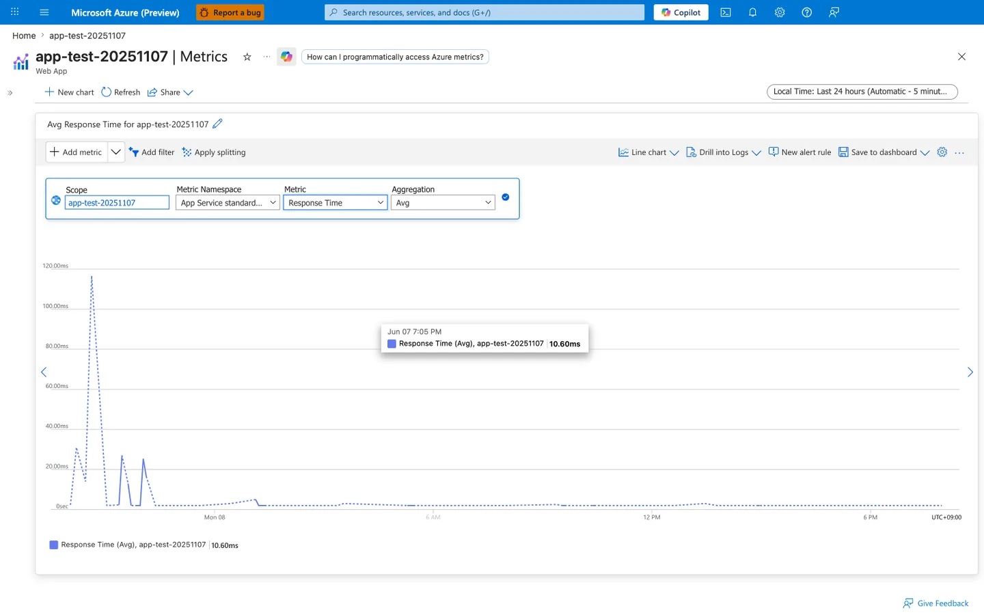
Task: Click the New chart button
Action: click(x=69, y=92)
